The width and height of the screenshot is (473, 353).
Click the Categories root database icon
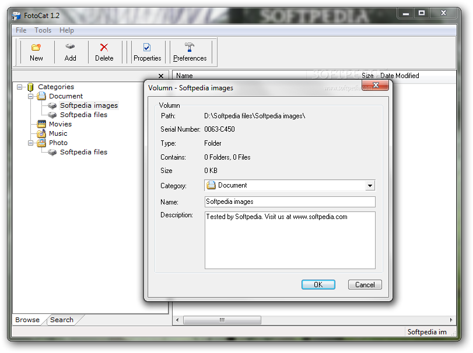pyautogui.click(x=30, y=87)
